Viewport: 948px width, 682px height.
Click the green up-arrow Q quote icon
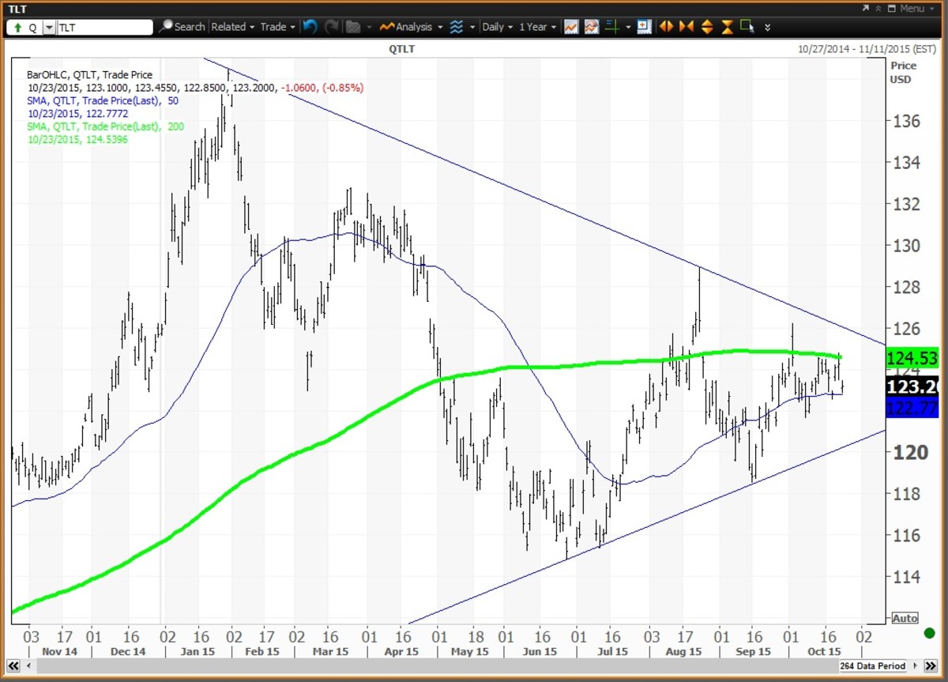click(x=17, y=27)
